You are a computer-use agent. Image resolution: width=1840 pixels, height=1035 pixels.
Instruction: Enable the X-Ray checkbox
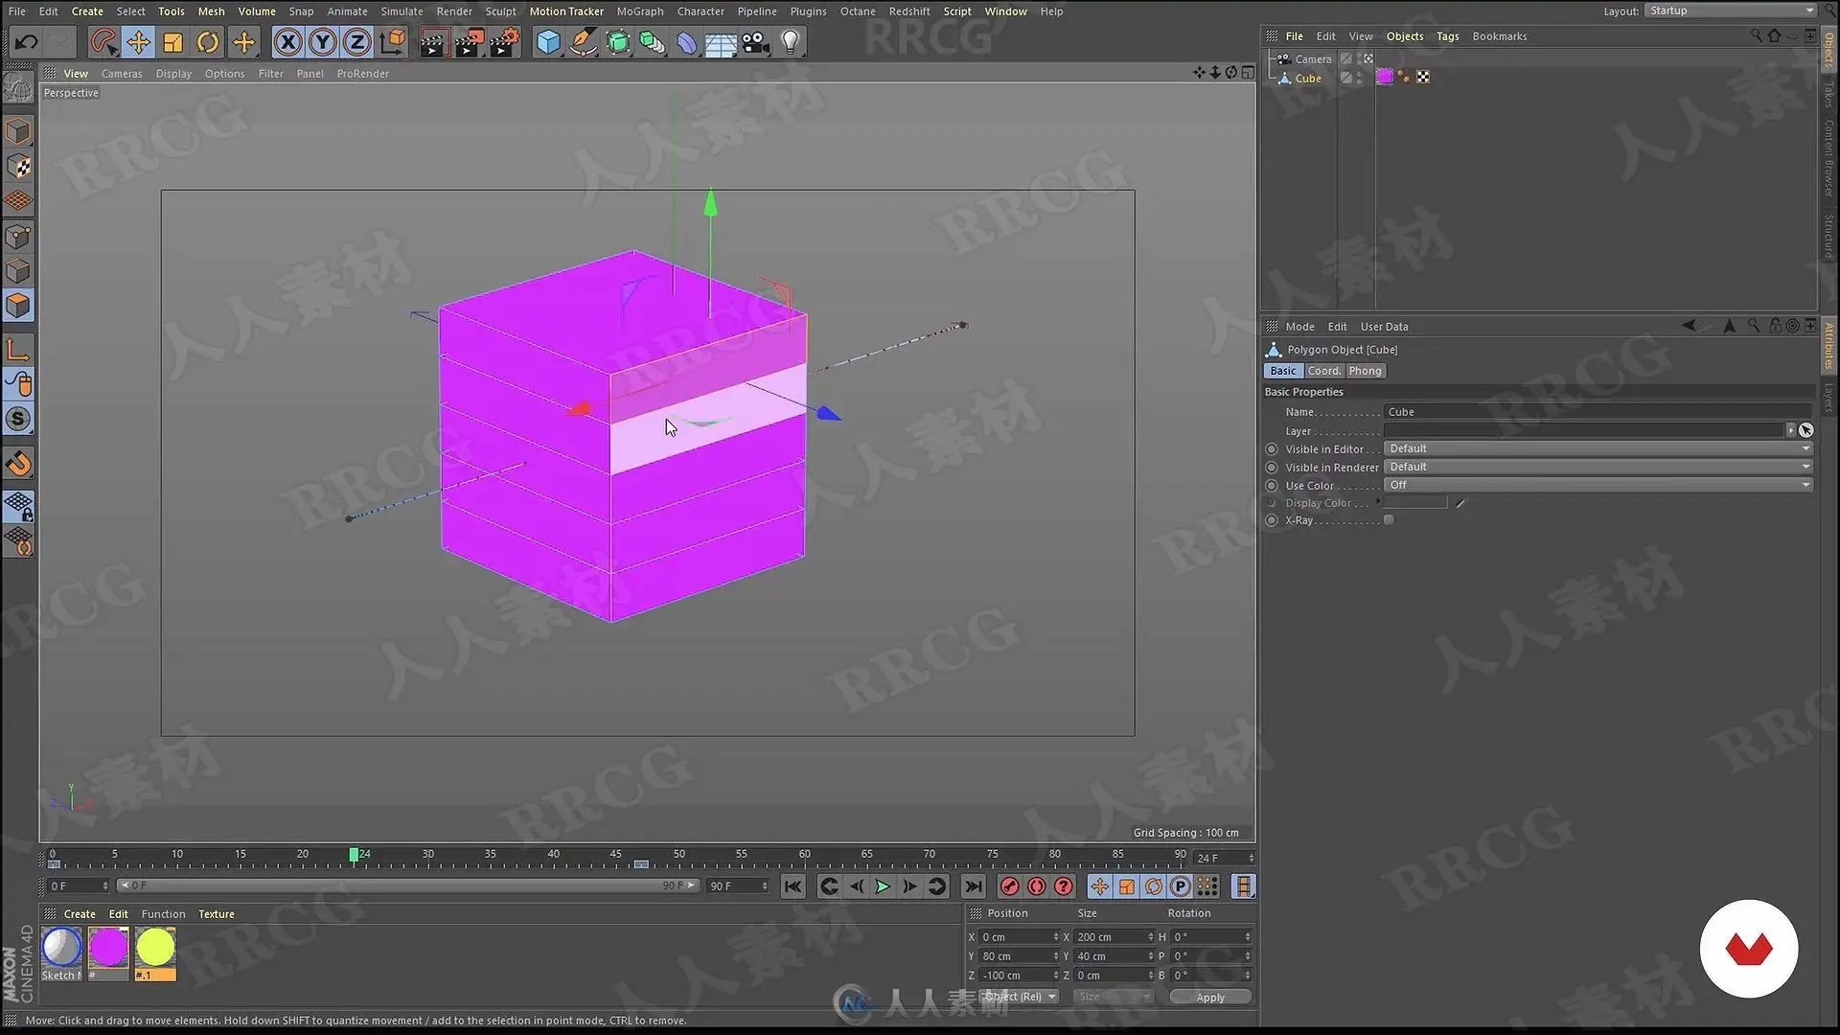tap(1389, 520)
